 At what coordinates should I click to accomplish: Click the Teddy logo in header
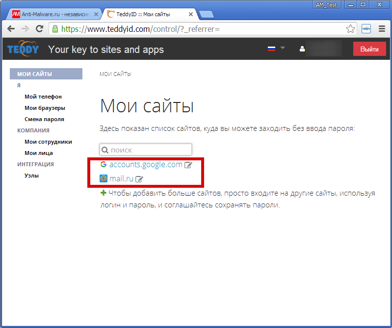pos(23,49)
